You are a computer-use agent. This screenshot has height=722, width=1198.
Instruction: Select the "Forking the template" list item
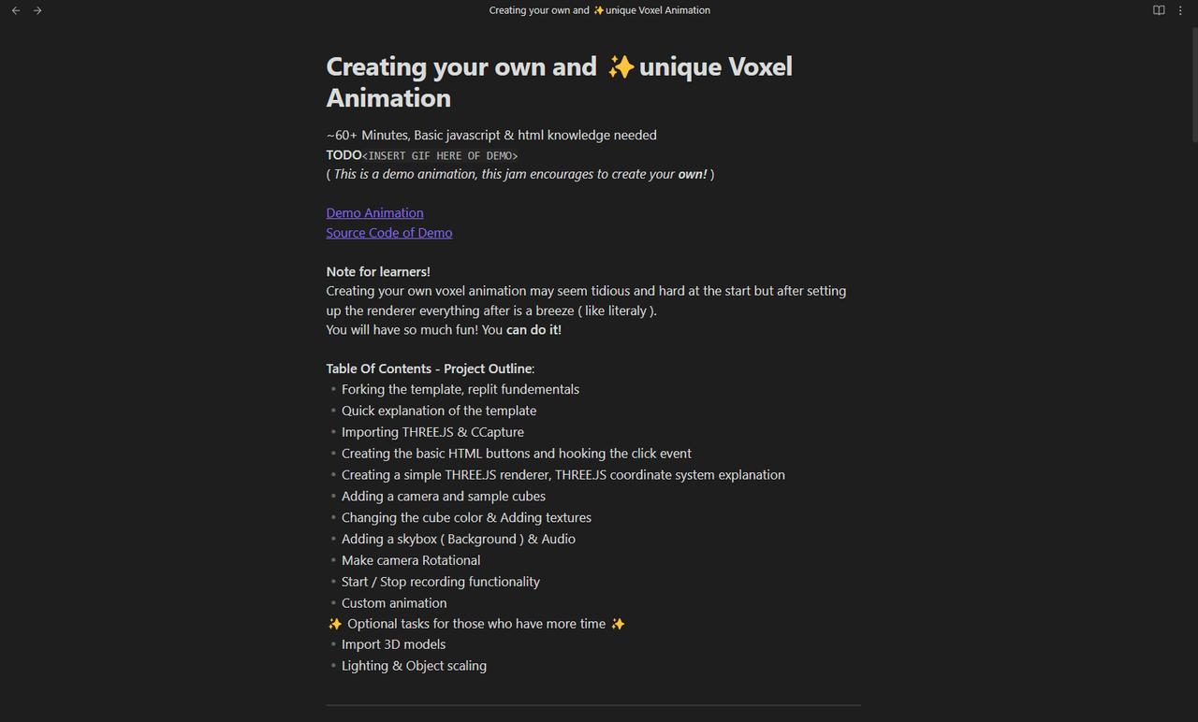460,389
